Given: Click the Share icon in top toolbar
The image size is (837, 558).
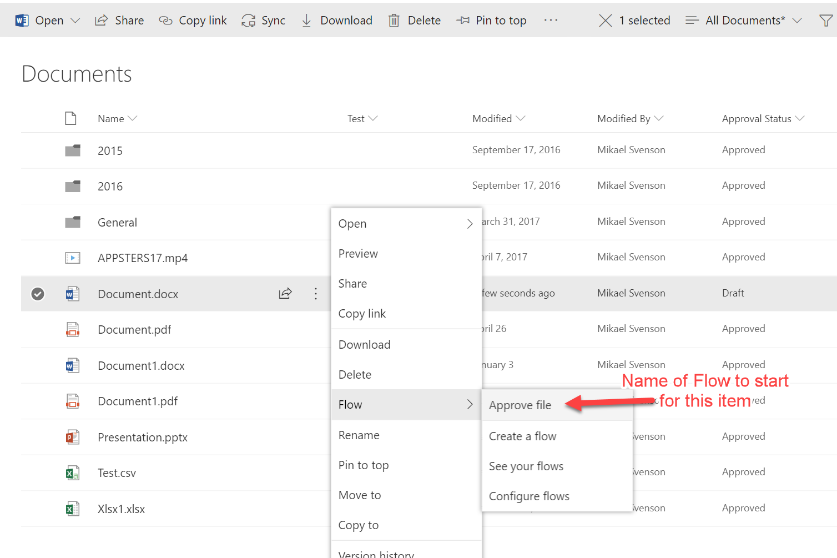Looking at the screenshot, I should coord(101,21).
